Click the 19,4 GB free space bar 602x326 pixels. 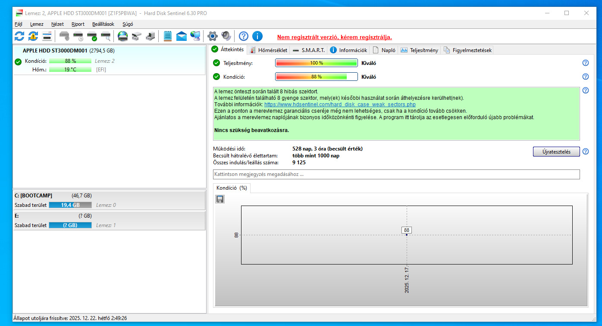point(70,205)
